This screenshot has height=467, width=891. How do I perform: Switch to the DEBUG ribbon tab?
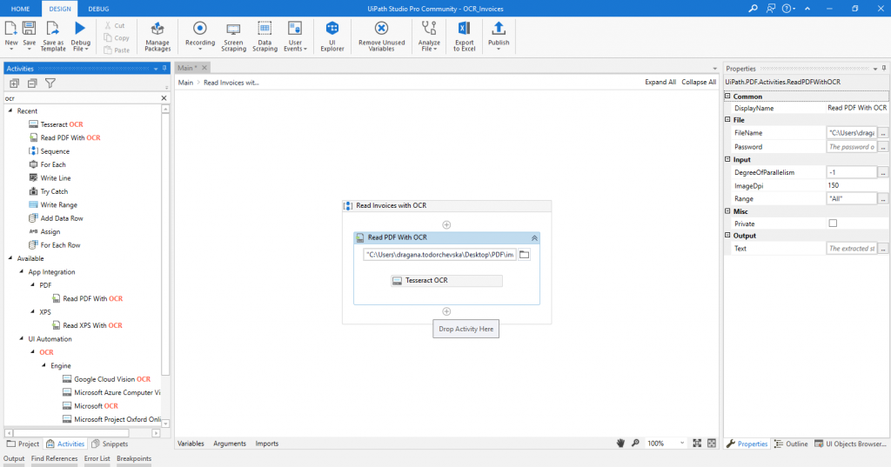pos(98,9)
